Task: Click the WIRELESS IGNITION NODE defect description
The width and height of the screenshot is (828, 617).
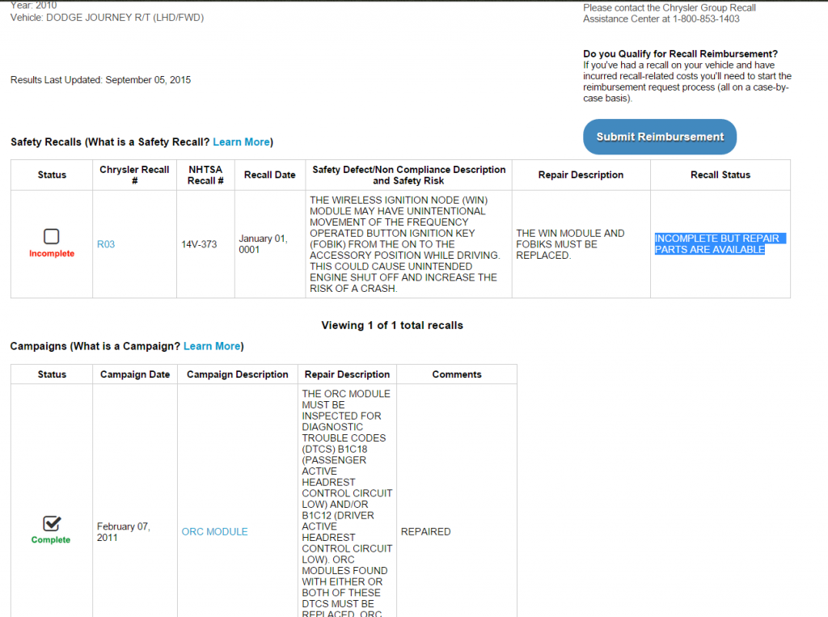Action: 405,244
